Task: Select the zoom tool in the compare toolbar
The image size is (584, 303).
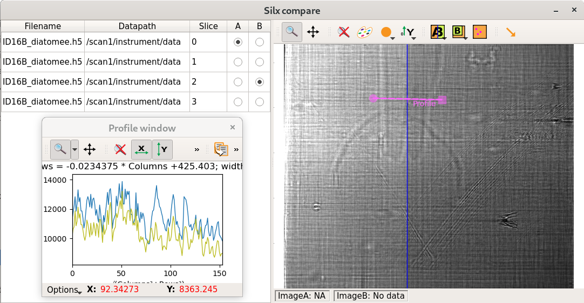Action: 292,32
